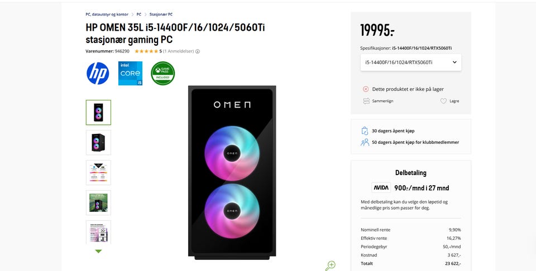Screen dimensions: 536x271
Task: Click the AVIDA financing logo
Action: tap(381, 188)
